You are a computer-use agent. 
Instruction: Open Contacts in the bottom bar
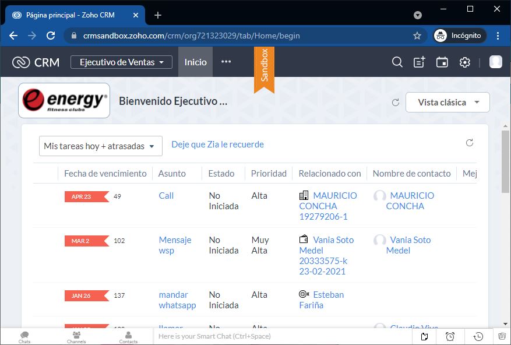click(x=128, y=337)
